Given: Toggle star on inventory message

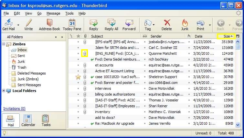Looking at the screenshot, I should (78, 112).
